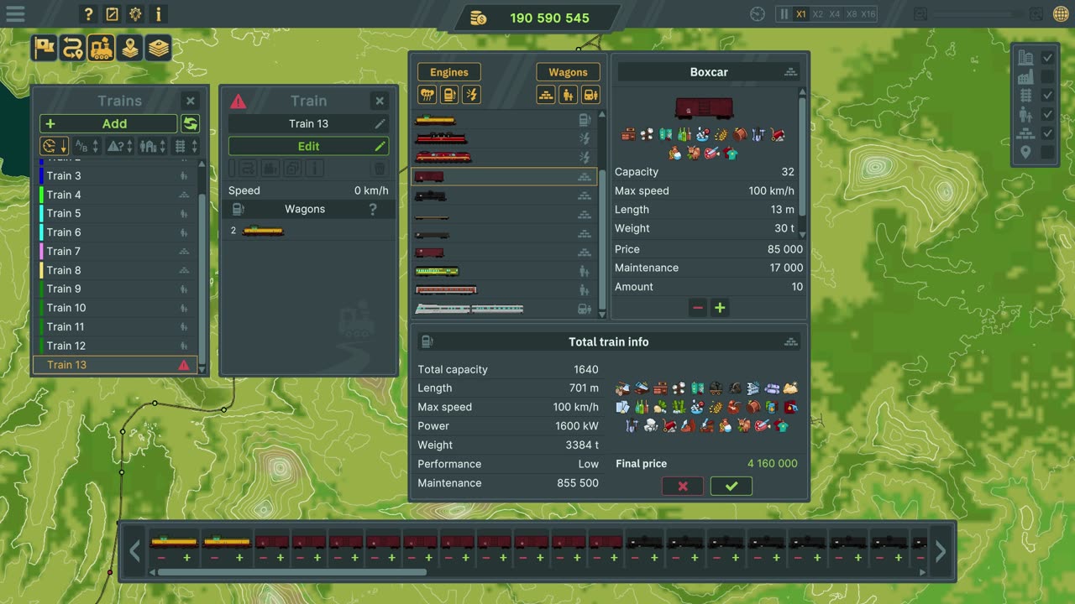Viewport: 1075px width, 604px height.
Task: Pause the game
Action: [784, 14]
